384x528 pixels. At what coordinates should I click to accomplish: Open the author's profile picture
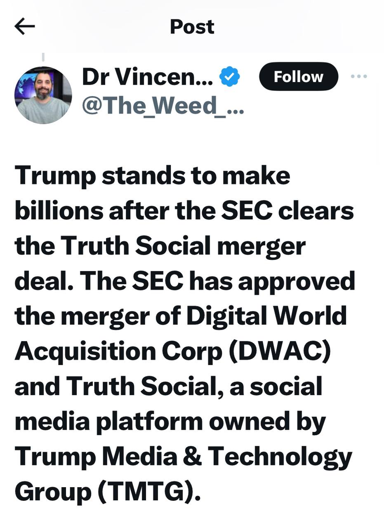(x=43, y=95)
